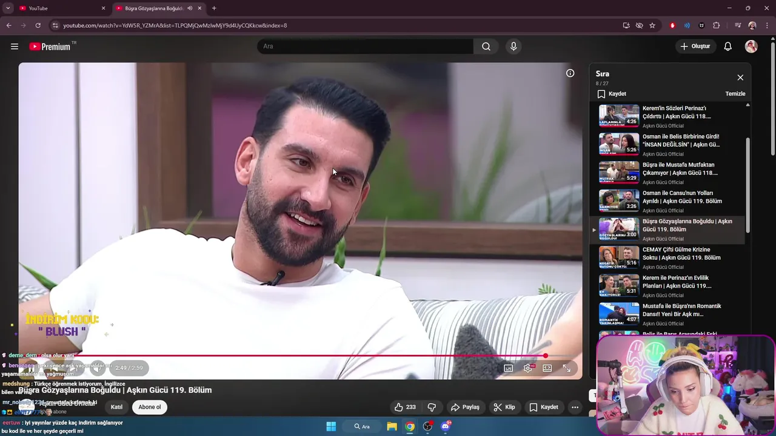The image size is (776, 436).
Task: Save the video with Kaydet below player
Action: click(544, 407)
